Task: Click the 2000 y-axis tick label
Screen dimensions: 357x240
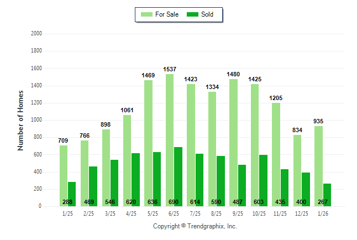Action: pos(36,34)
